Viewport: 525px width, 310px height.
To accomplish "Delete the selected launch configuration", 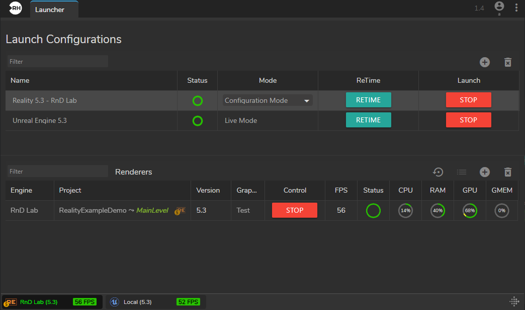I will [508, 62].
